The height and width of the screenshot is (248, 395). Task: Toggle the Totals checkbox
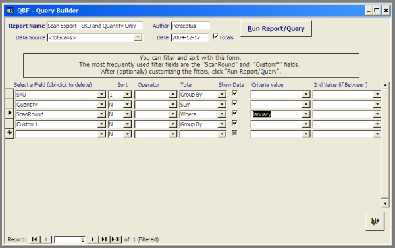pyautogui.click(x=216, y=36)
